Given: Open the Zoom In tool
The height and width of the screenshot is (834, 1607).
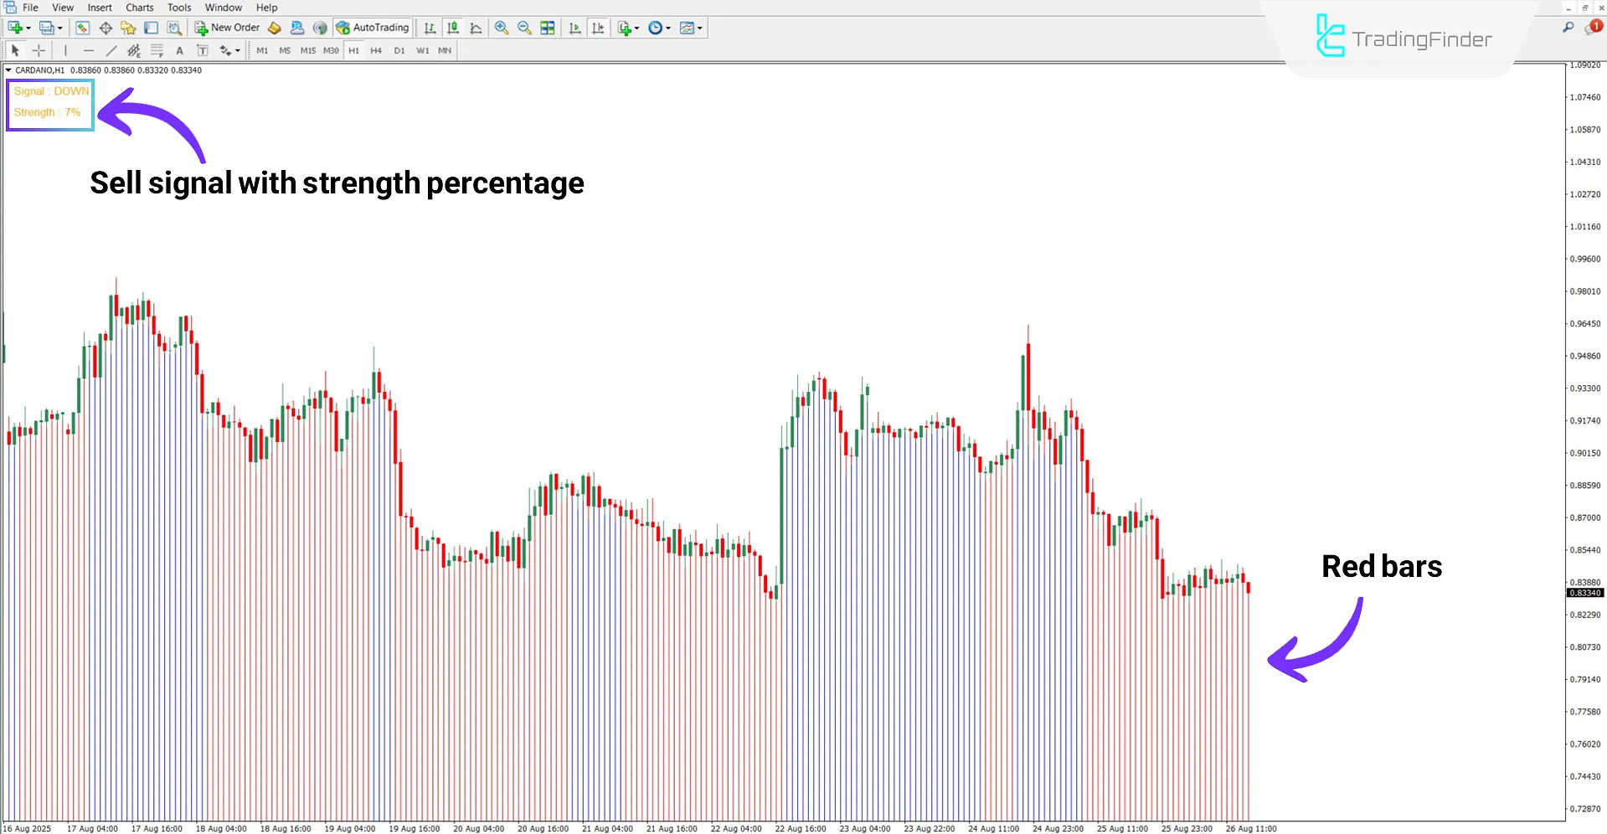Looking at the screenshot, I should (502, 28).
